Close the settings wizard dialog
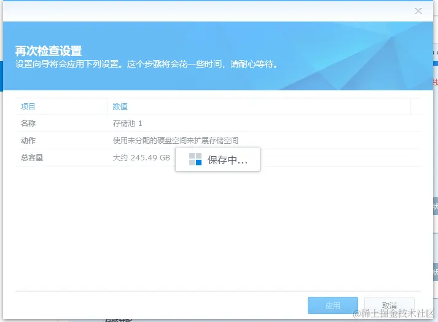The height and width of the screenshot is (322, 438). tap(418, 11)
